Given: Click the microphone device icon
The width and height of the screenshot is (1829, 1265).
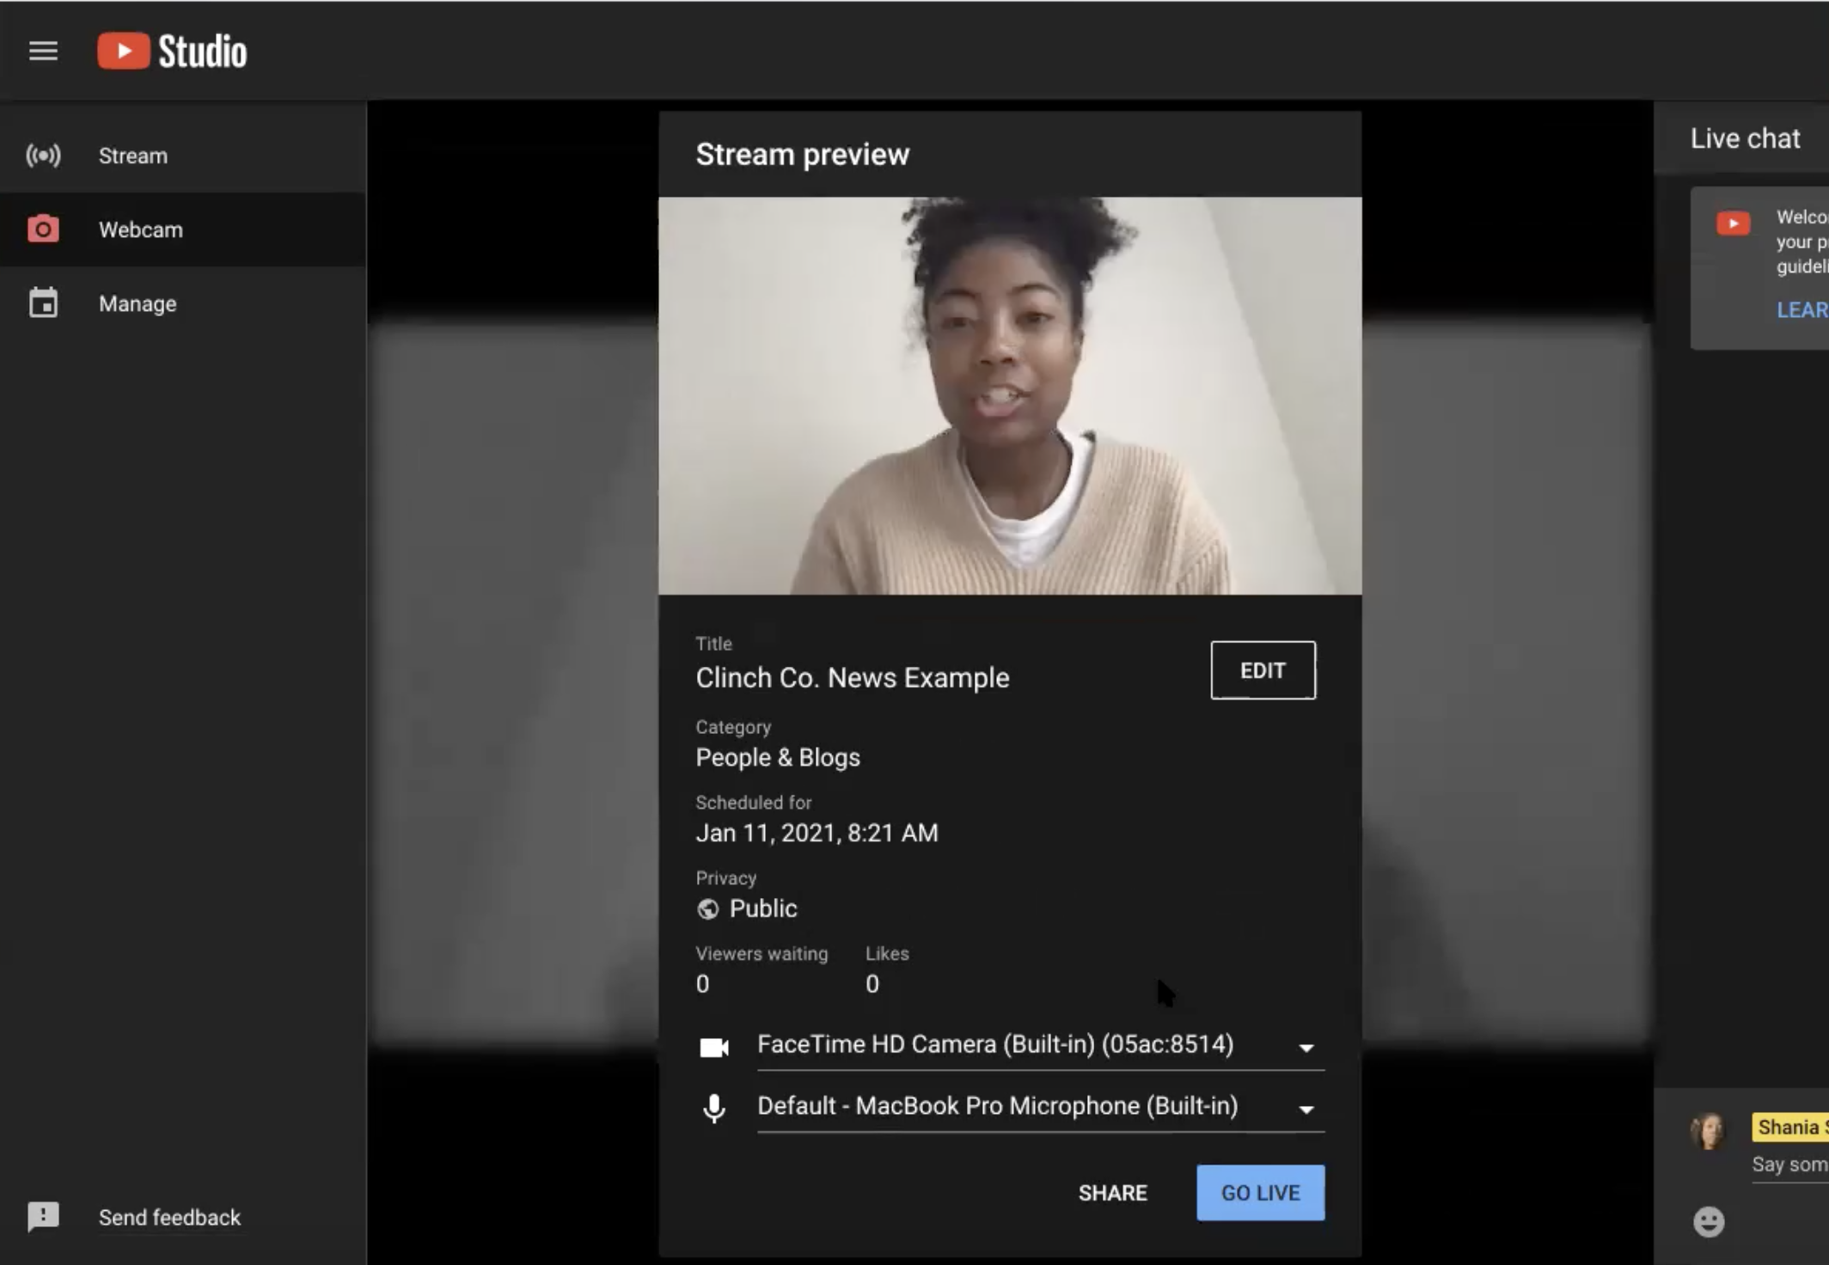Looking at the screenshot, I should [x=714, y=1109].
